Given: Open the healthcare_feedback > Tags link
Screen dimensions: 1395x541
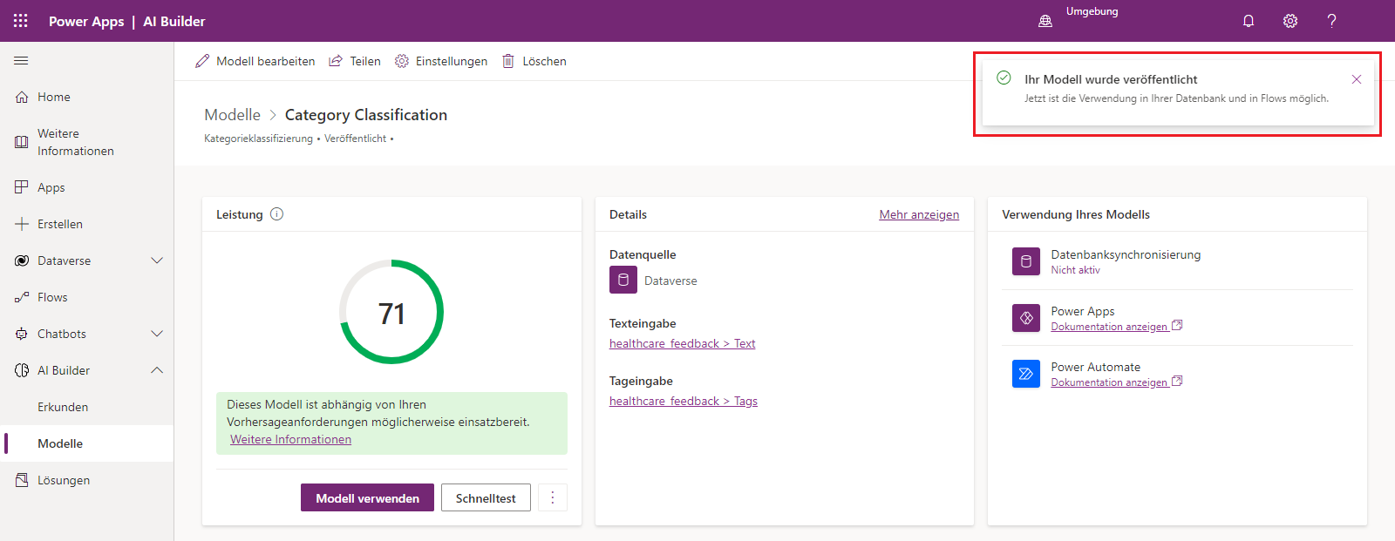Looking at the screenshot, I should coord(684,401).
